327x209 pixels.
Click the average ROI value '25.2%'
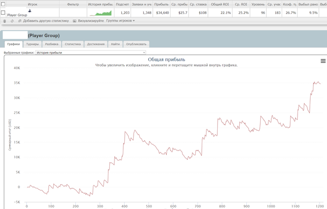[243, 13]
